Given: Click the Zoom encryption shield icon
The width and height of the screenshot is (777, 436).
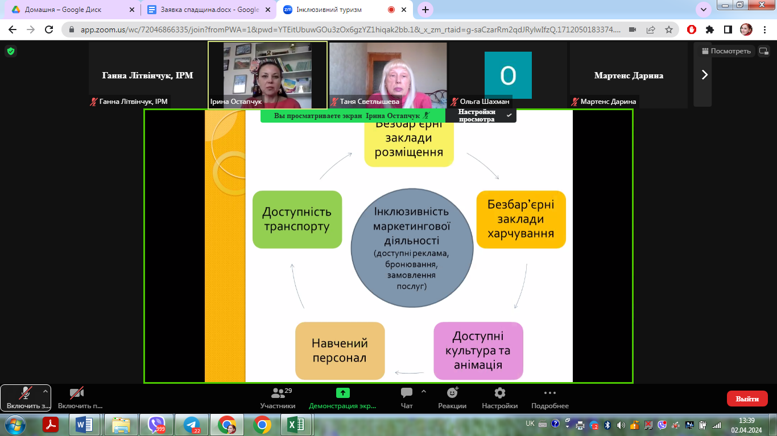Looking at the screenshot, I should click(11, 51).
